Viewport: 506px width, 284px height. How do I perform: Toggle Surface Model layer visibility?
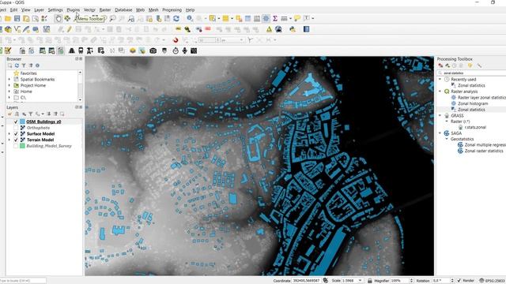(x=16, y=134)
